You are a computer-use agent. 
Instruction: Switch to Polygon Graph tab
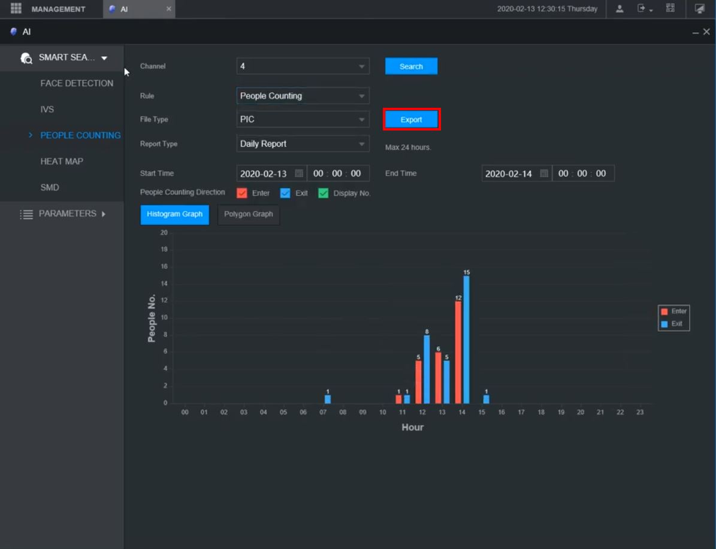[x=248, y=214]
